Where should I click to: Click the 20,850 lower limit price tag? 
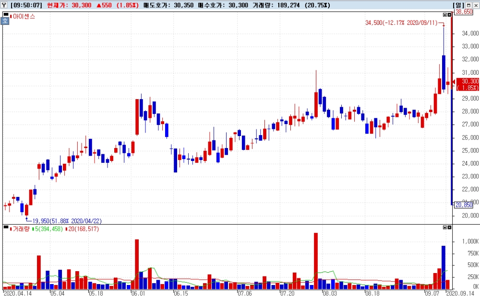(464, 205)
